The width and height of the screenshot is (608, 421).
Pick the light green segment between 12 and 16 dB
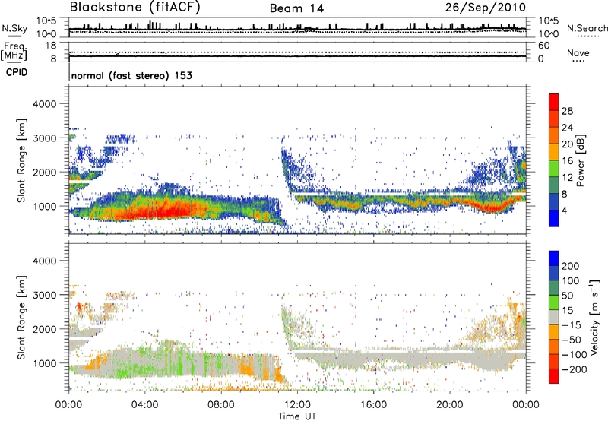[x=554, y=168]
